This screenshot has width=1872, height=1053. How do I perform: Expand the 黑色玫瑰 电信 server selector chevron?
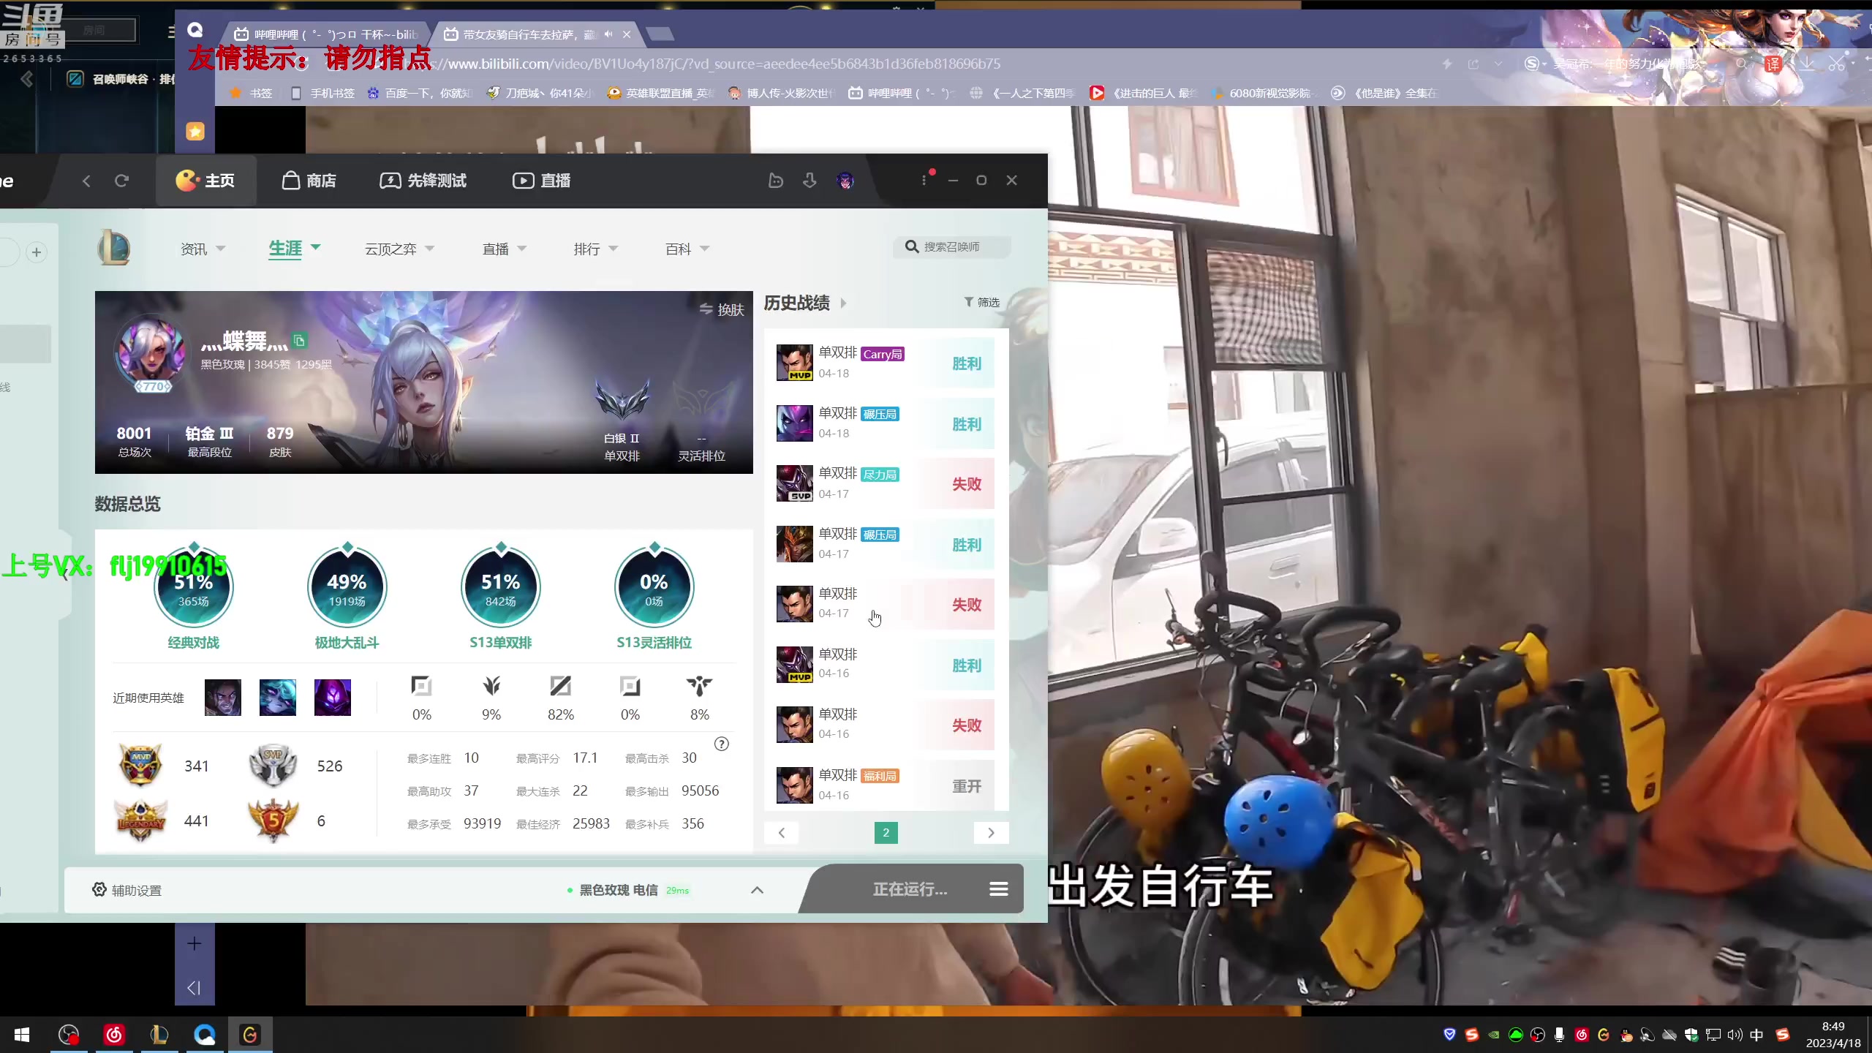click(758, 890)
